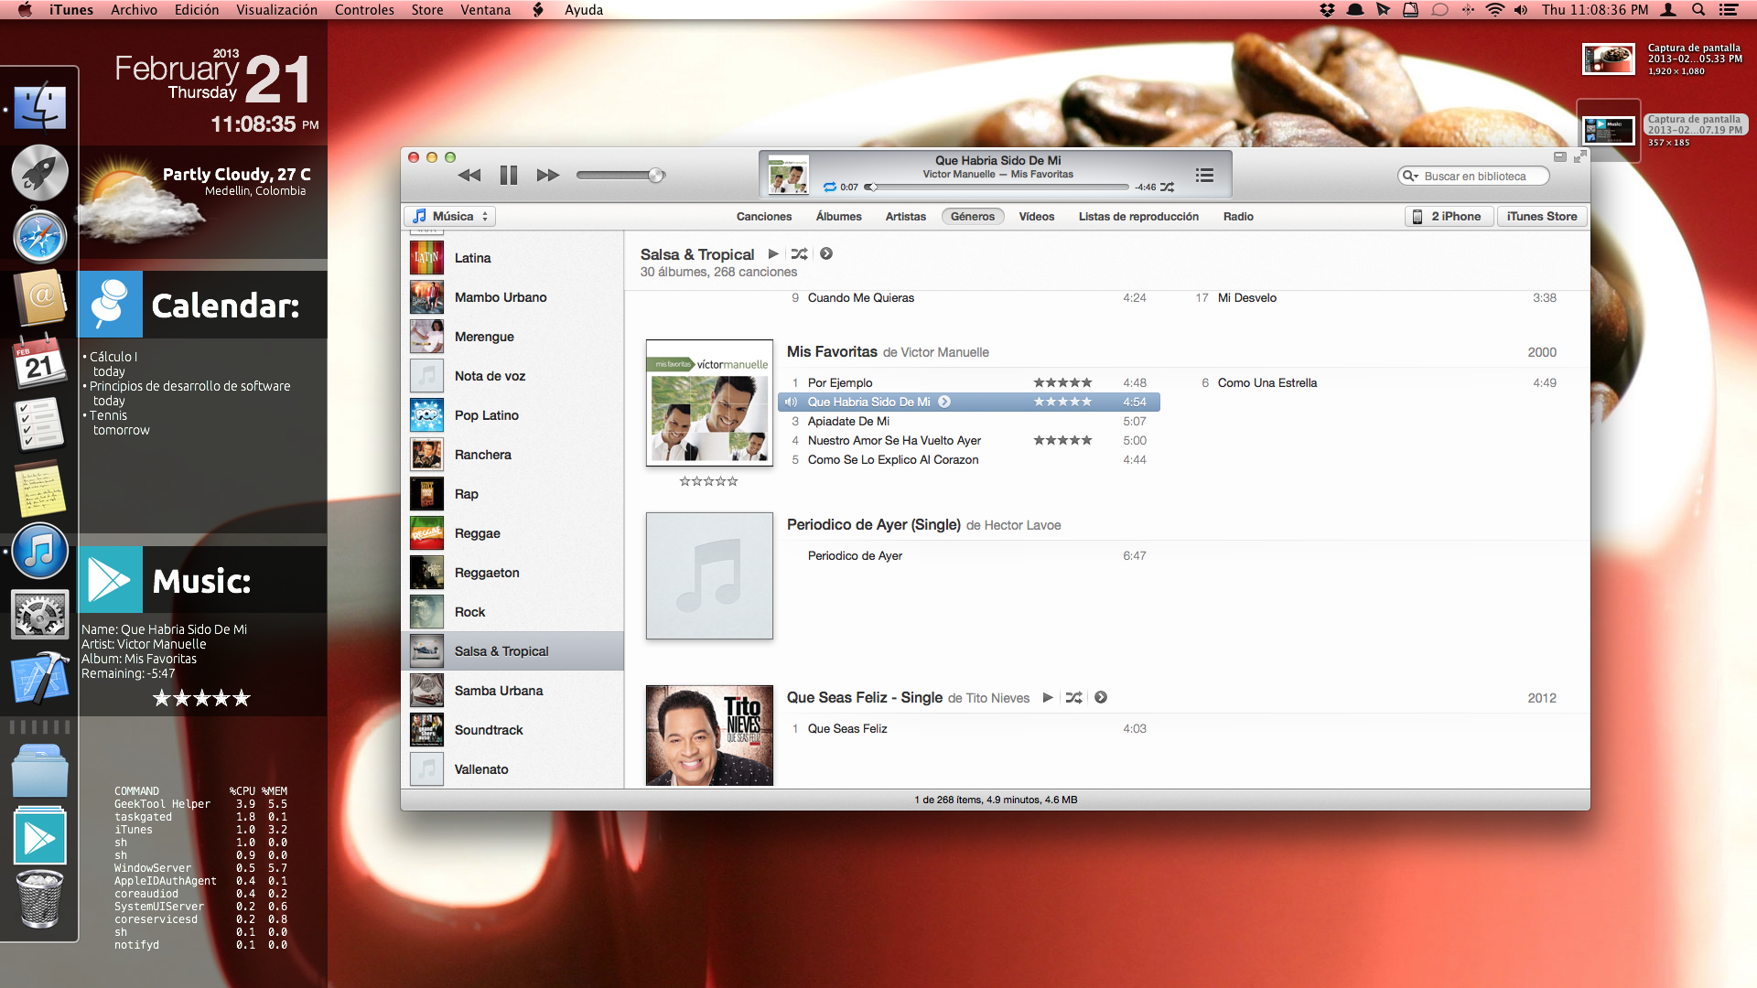Shuffle the Que Seas Feliz album

pos(1073,697)
